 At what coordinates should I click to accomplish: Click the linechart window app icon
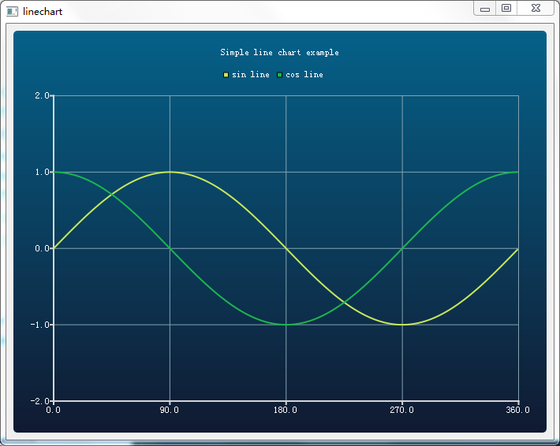(12, 11)
